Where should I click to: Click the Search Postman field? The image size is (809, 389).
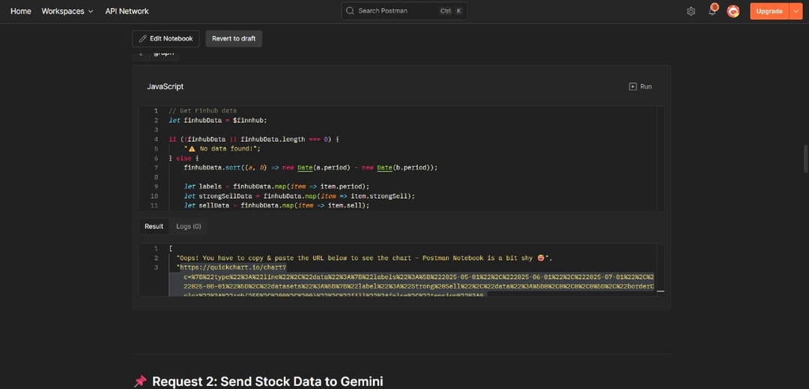[404, 10]
